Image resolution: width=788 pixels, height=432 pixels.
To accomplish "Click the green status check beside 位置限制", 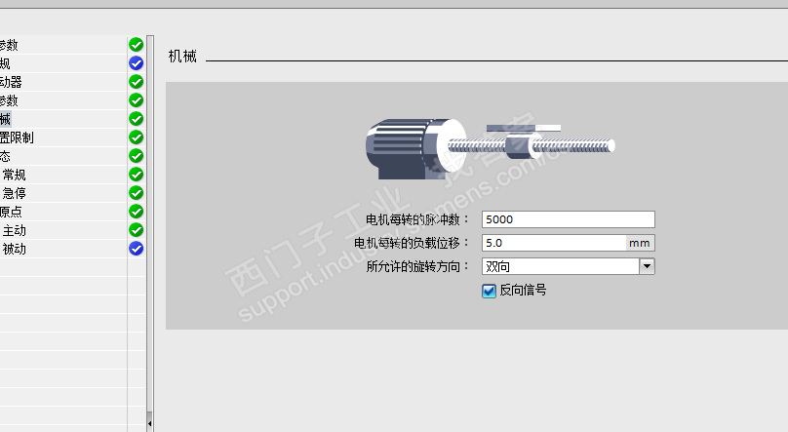I will [x=136, y=137].
